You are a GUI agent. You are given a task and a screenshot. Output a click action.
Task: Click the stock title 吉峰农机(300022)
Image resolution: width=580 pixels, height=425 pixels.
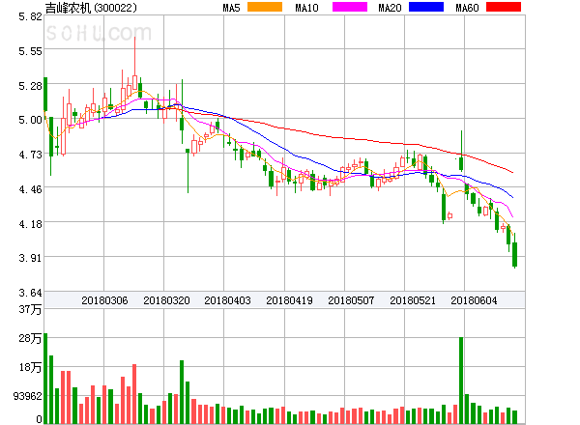coord(97,9)
